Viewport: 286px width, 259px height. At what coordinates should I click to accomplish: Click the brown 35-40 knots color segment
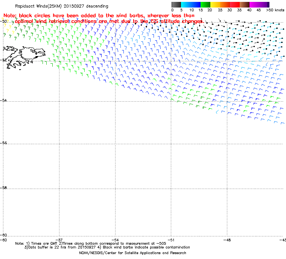(244, 5)
